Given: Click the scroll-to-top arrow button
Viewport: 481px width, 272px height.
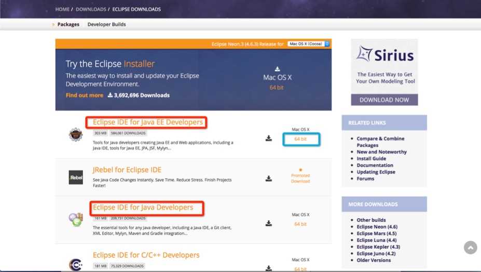Looking at the screenshot, I should 470,248.
